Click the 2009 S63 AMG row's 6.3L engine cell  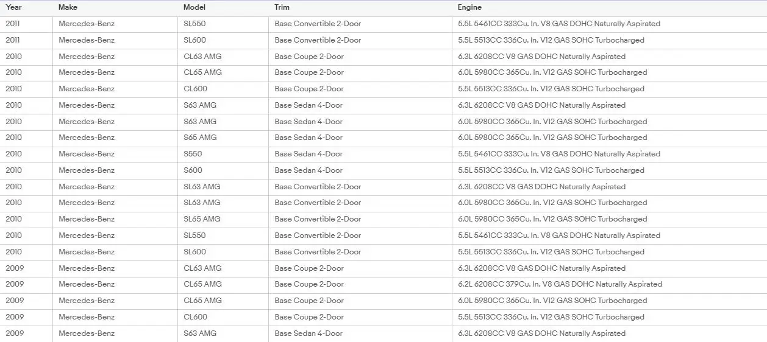coord(610,334)
